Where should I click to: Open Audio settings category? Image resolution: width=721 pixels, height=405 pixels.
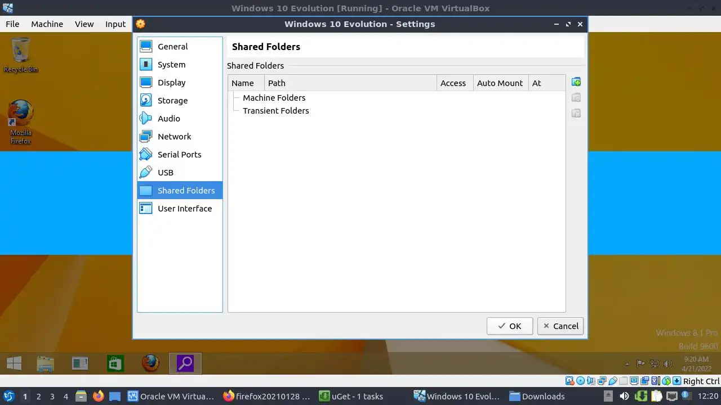(x=180, y=119)
